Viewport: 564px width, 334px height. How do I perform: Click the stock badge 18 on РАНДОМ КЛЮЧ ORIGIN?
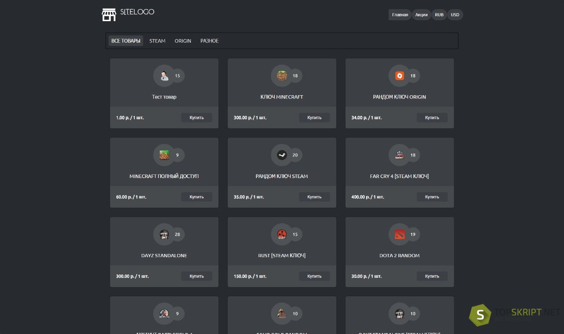(x=413, y=76)
